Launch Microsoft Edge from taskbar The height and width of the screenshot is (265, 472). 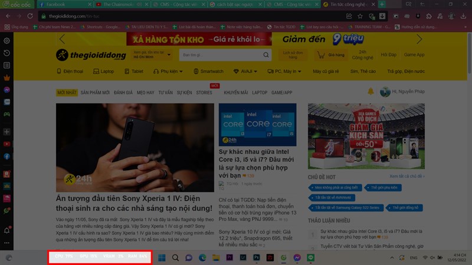tap(202, 258)
